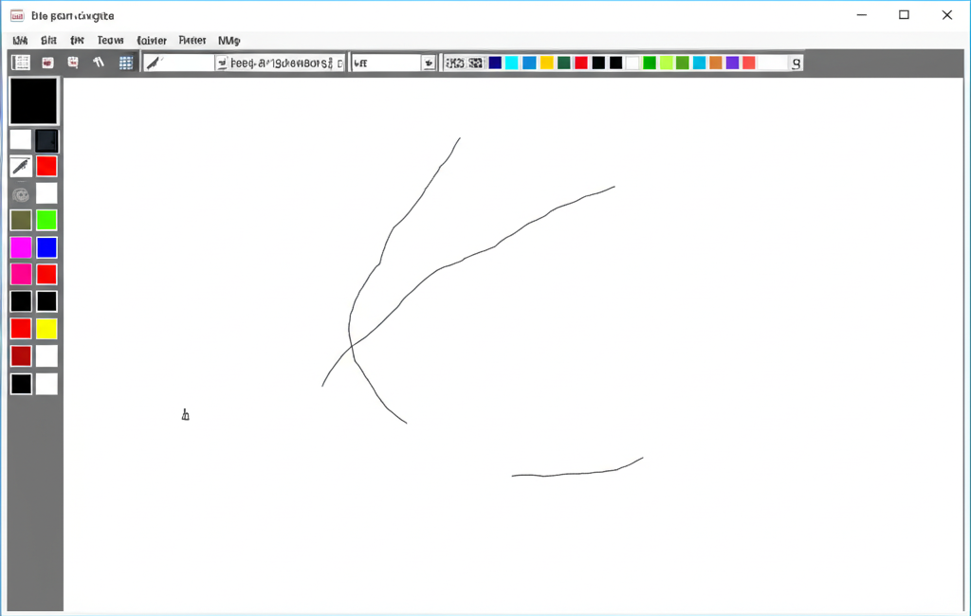
Task: Select white swatch beside the dark red swatch
Action: tap(46, 356)
